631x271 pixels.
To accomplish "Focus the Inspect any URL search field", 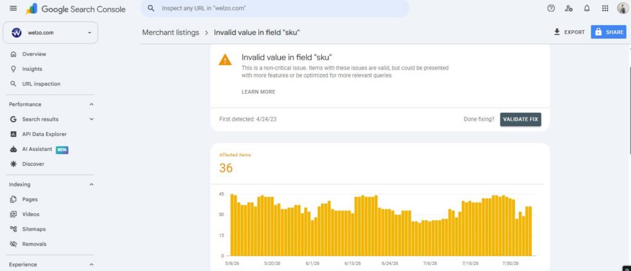I will 275,8.
